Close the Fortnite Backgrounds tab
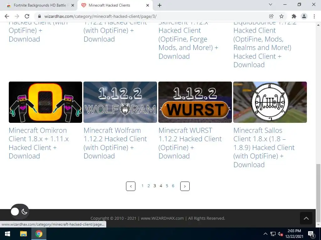This screenshot has height=240, width=321. point(72,5)
